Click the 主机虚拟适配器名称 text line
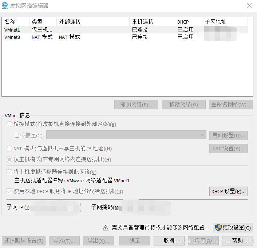This screenshot has width=257, height=248. tap(72, 180)
